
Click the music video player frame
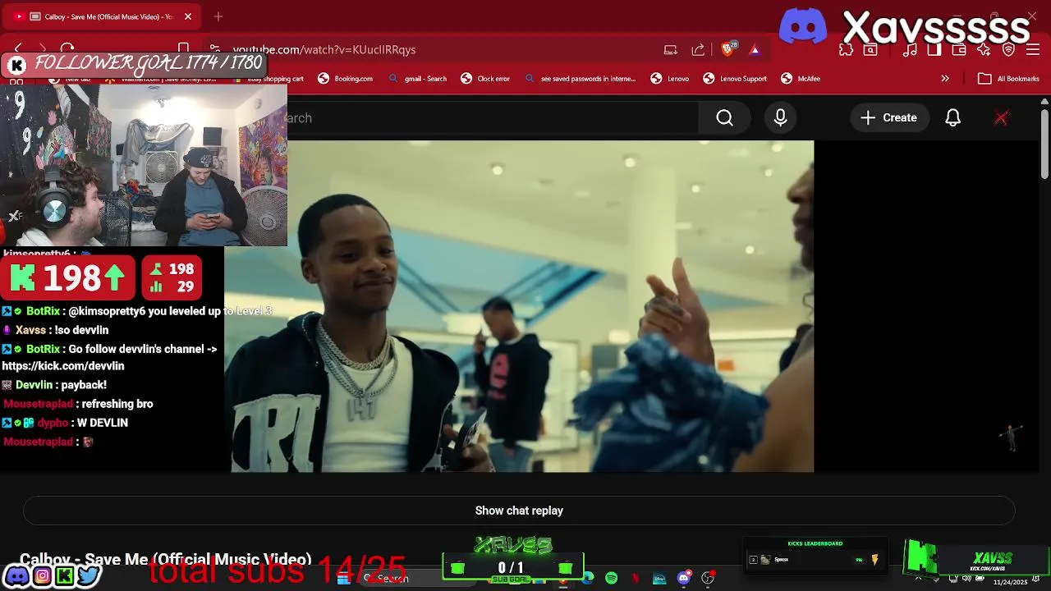point(519,306)
